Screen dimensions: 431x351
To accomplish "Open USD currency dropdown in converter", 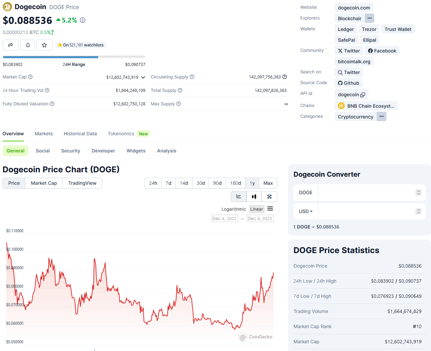I will tap(306, 211).
